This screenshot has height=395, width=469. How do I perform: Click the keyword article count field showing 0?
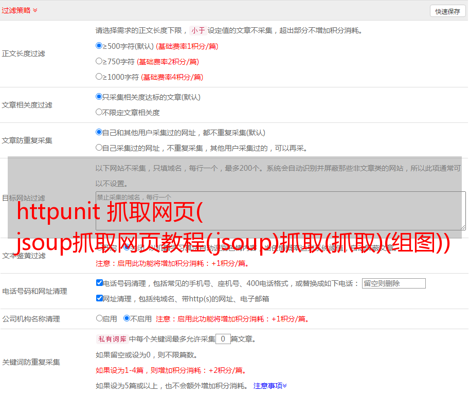[x=223, y=339]
